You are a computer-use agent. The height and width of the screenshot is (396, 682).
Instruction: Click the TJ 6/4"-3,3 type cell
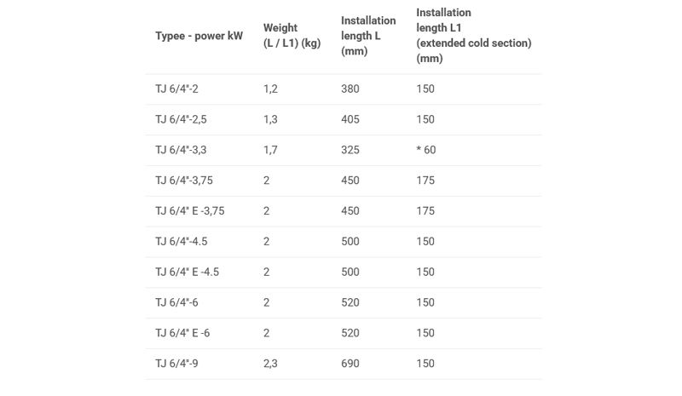coord(181,150)
